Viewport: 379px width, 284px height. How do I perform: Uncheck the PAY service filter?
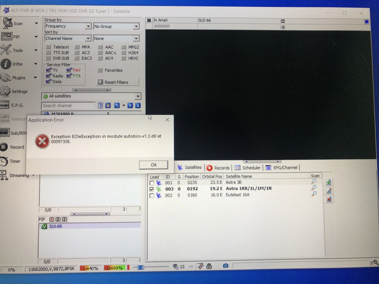(69, 70)
